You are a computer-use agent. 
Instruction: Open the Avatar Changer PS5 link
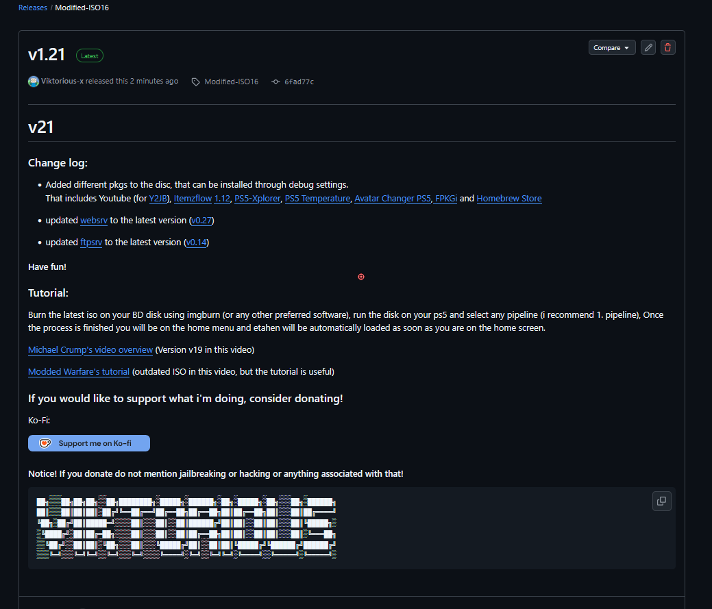click(x=393, y=198)
